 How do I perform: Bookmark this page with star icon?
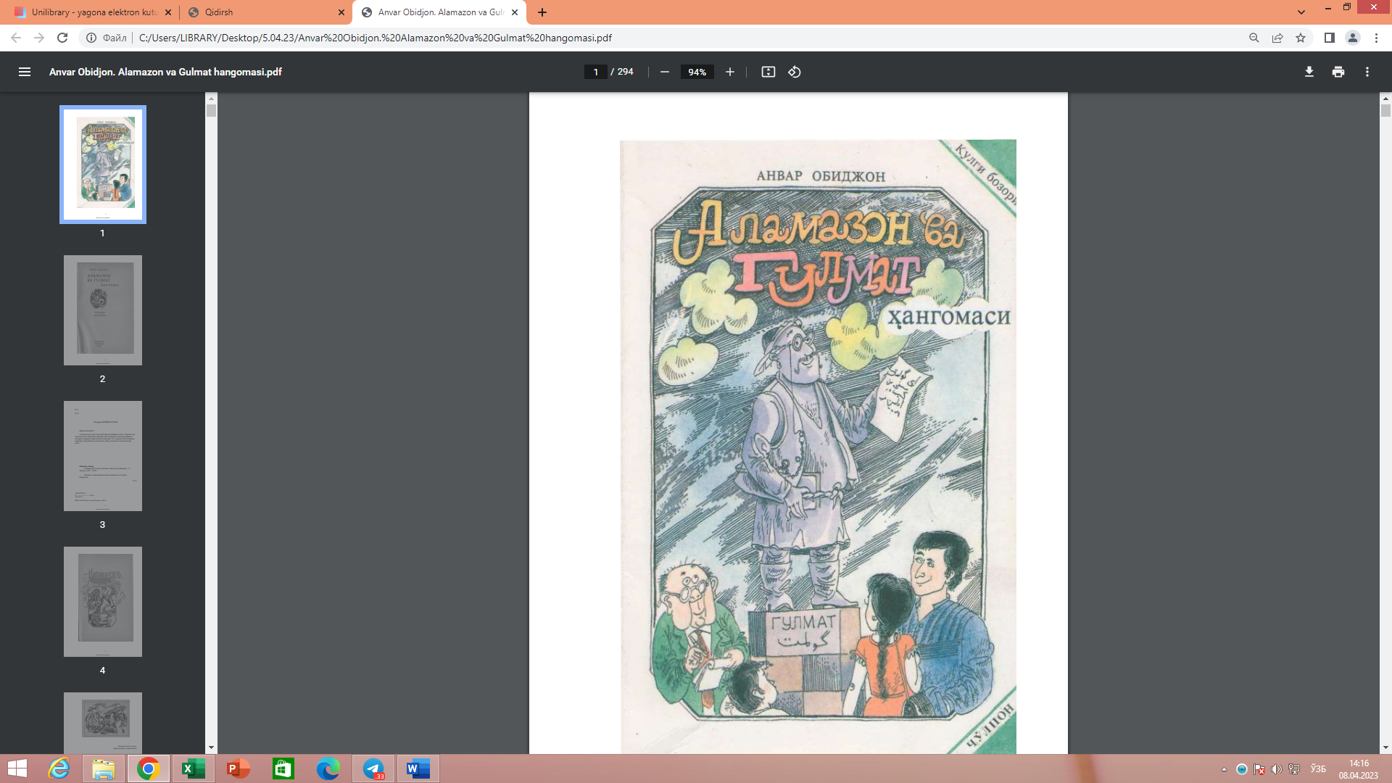(x=1301, y=38)
